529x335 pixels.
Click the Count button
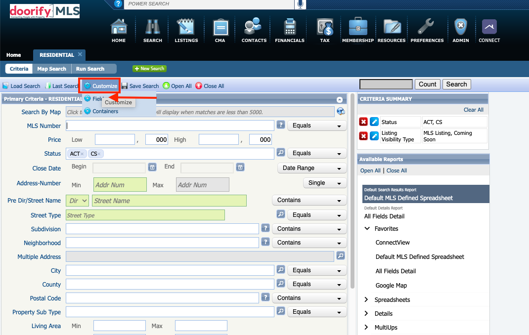coord(427,84)
